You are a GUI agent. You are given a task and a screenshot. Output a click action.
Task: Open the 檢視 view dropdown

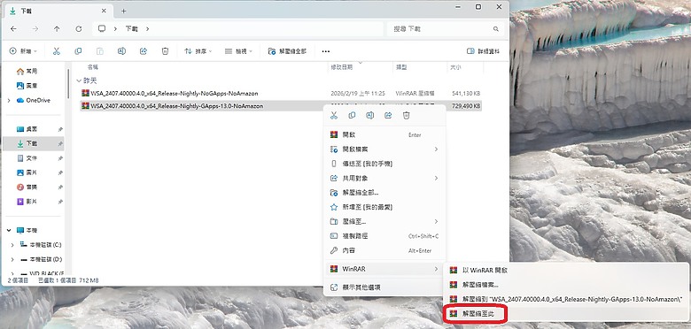point(238,51)
